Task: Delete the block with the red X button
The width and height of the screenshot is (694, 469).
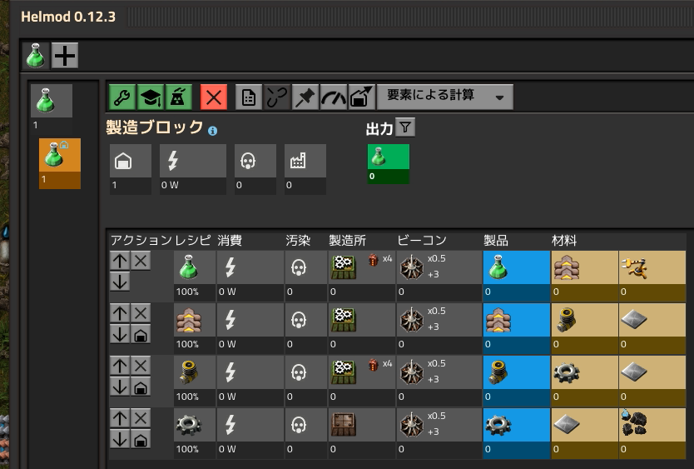Action: click(214, 97)
